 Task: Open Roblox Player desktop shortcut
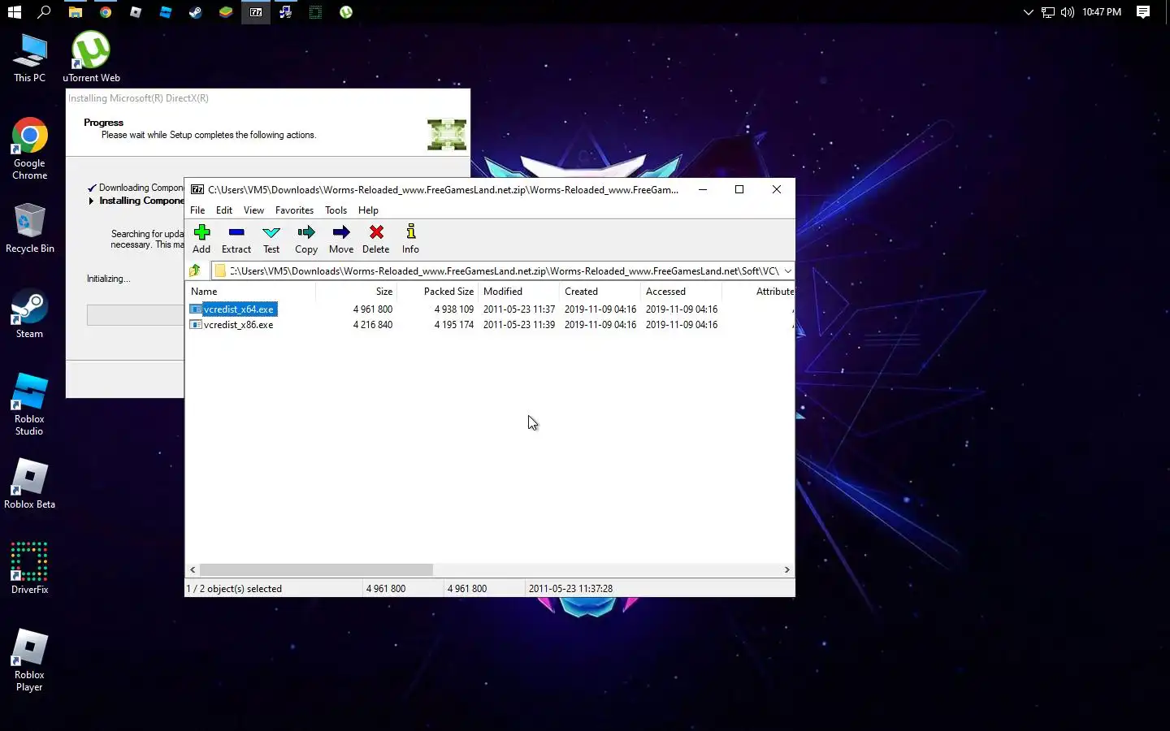pyautogui.click(x=30, y=660)
